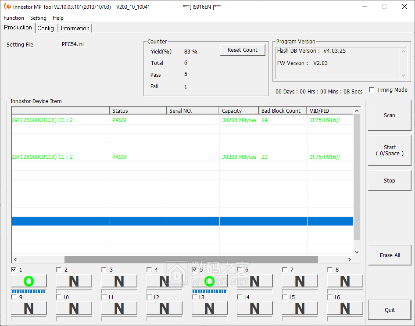Click port 3 N status icon
415x326 pixels.
tap(119, 281)
